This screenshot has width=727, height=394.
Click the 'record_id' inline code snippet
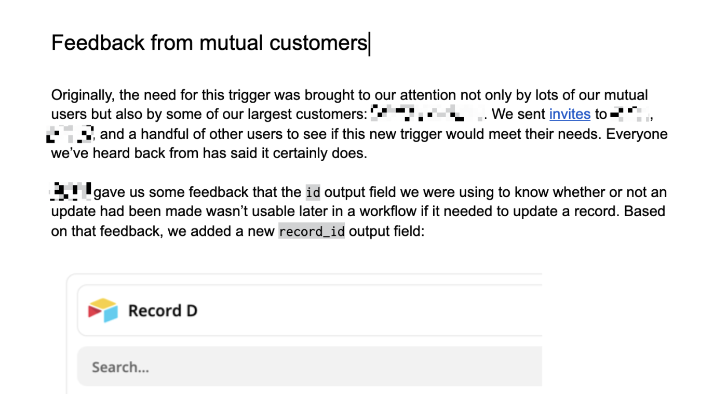click(x=312, y=231)
